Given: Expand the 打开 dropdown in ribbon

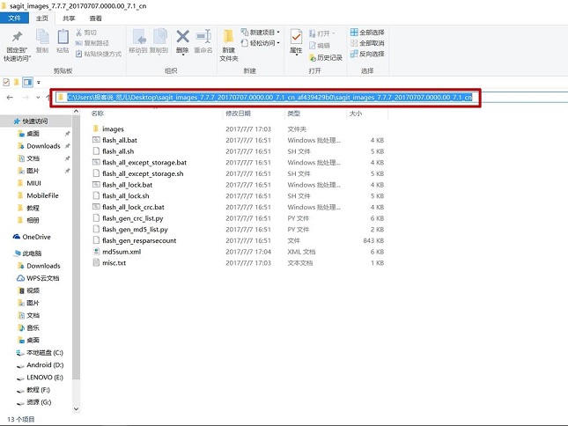Looking at the screenshot, I should tap(329, 32).
